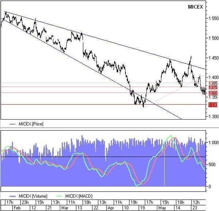Click the red 1330 support level label

pos(213,105)
